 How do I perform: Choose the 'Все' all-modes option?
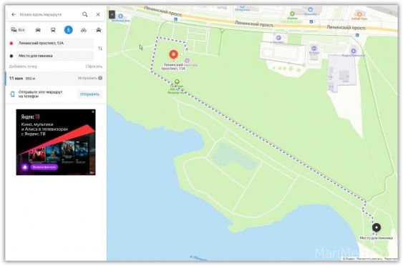18,30
